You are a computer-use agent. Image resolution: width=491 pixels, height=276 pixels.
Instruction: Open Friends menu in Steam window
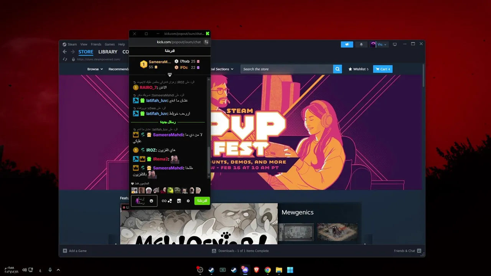point(96,44)
